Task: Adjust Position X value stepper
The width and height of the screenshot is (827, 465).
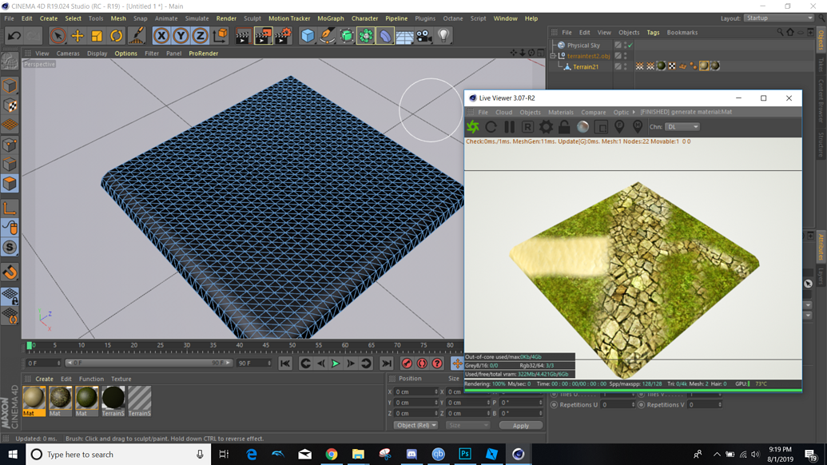Action: point(436,391)
